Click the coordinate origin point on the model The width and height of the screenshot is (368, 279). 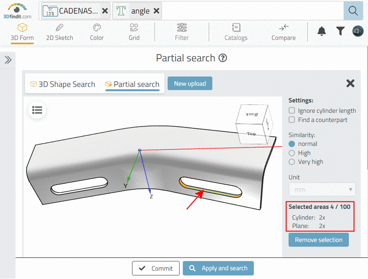pos(140,150)
